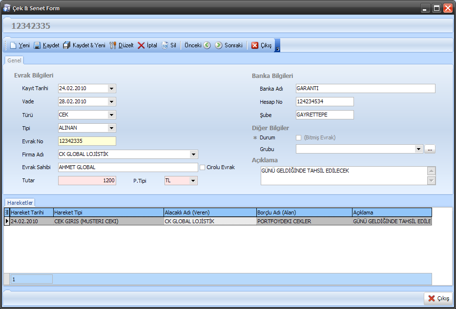This screenshot has height=309, width=456.
Task: Click the ellipsis button next to Grubu
Action: [429, 149]
